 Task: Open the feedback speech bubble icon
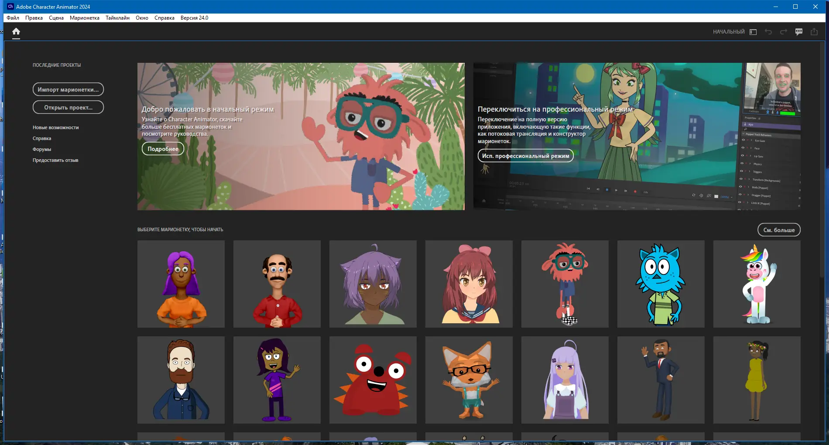click(x=799, y=31)
